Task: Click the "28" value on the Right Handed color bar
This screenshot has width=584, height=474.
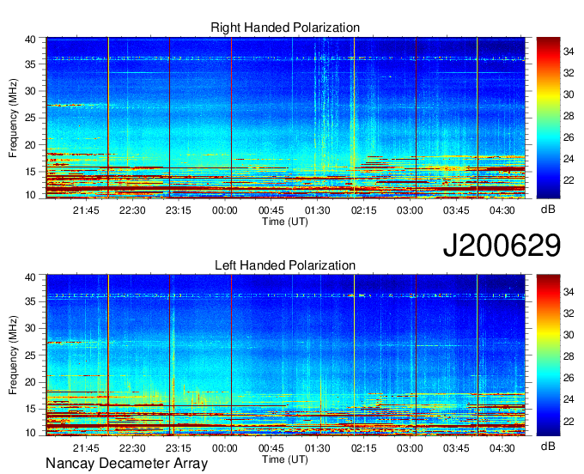Action: click(569, 116)
